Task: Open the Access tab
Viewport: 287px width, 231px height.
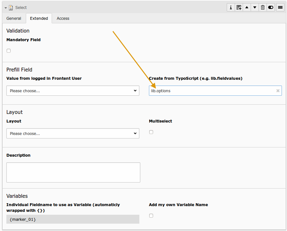Action: [63, 19]
